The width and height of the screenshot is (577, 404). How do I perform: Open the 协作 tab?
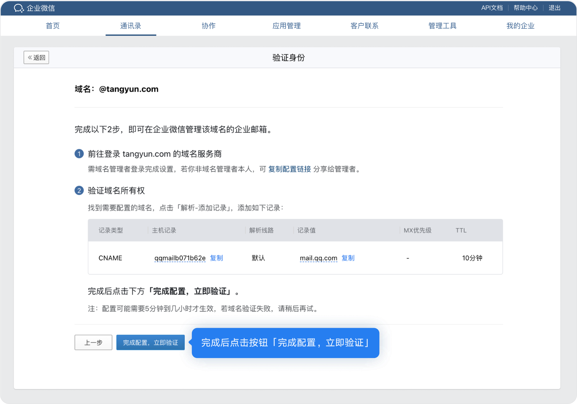(208, 26)
